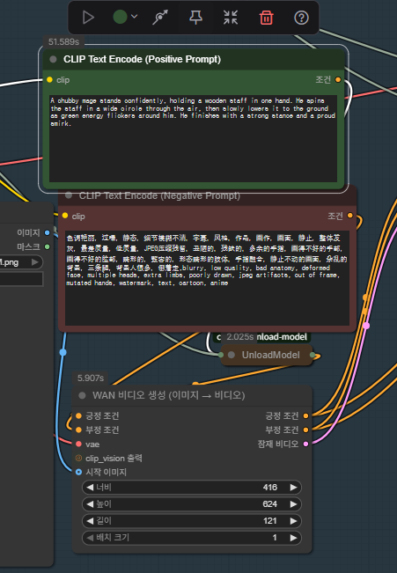This screenshot has width=397, height=573.
Task: Click UnloadModel output socket
Action: click(x=312, y=355)
